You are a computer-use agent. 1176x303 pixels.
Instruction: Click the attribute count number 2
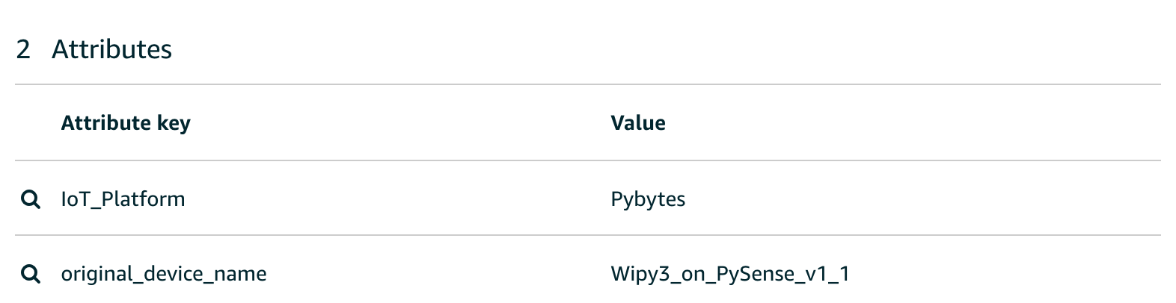(23, 49)
